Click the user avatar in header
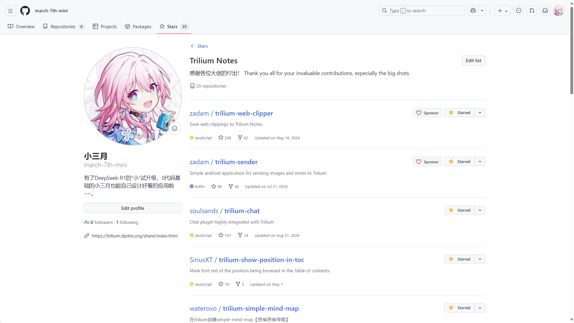The height and width of the screenshot is (323, 574). click(558, 11)
